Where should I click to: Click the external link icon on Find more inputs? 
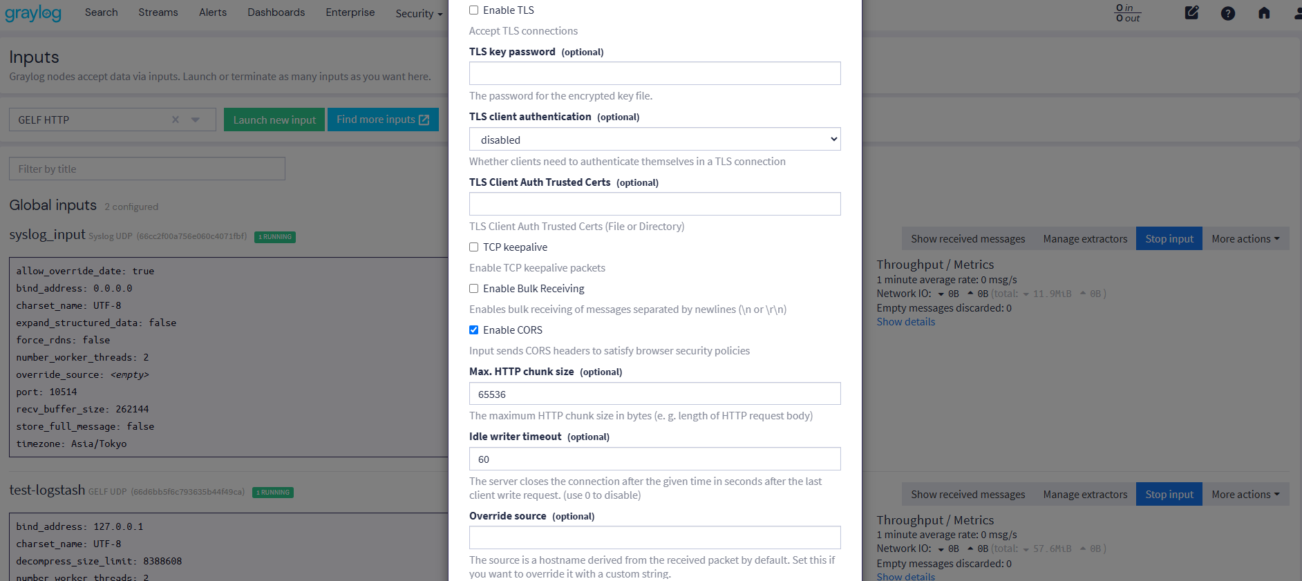click(424, 120)
